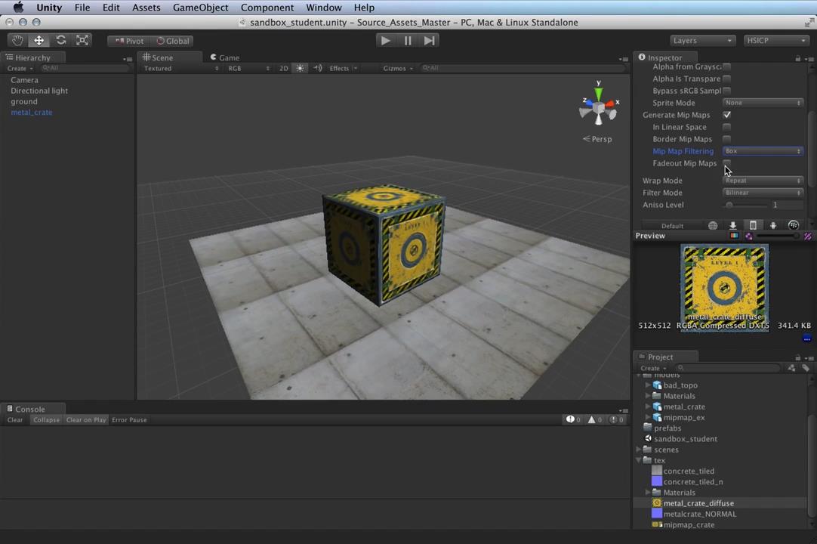This screenshot has width=817, height=544.
Task: Select the Hand tool
Action: pyautogui.click(x=17, y=40)
